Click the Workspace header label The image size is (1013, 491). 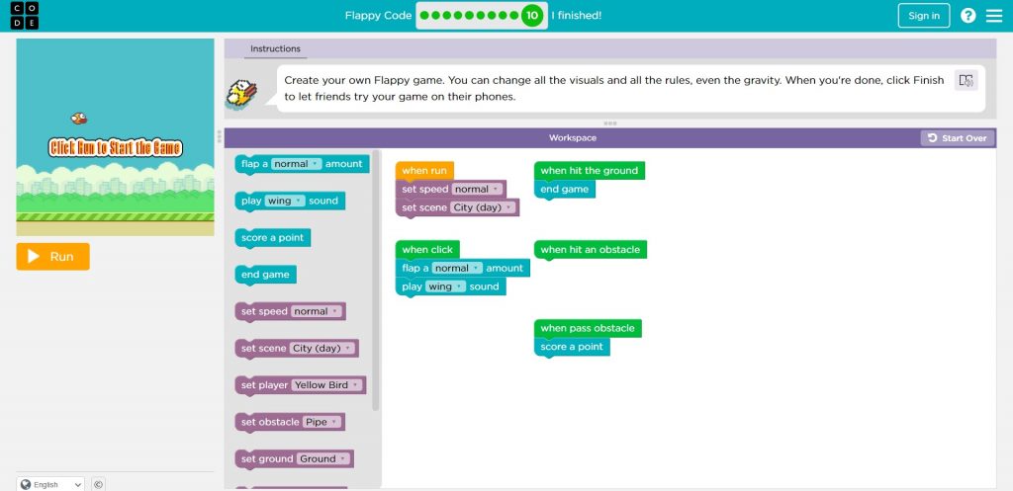point(573,138)
